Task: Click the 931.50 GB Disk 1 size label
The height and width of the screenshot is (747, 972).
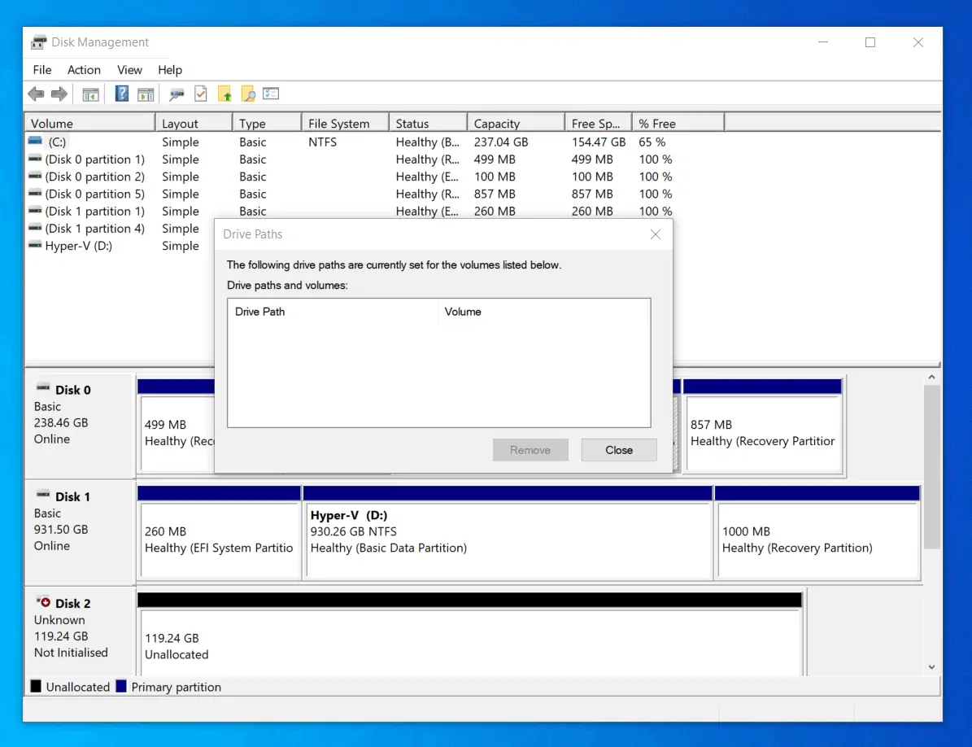Action: [61, 530]
